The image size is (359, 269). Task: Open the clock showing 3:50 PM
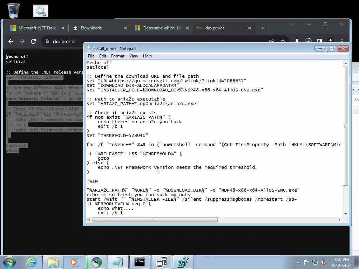tap(341, 262)
